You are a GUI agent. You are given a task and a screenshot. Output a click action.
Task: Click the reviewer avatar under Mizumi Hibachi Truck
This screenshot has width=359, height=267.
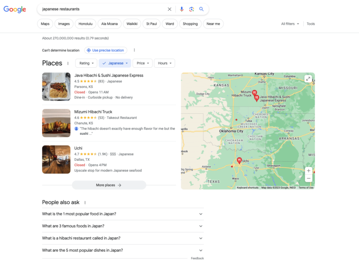pyautogui.click(x=76, y=129)
